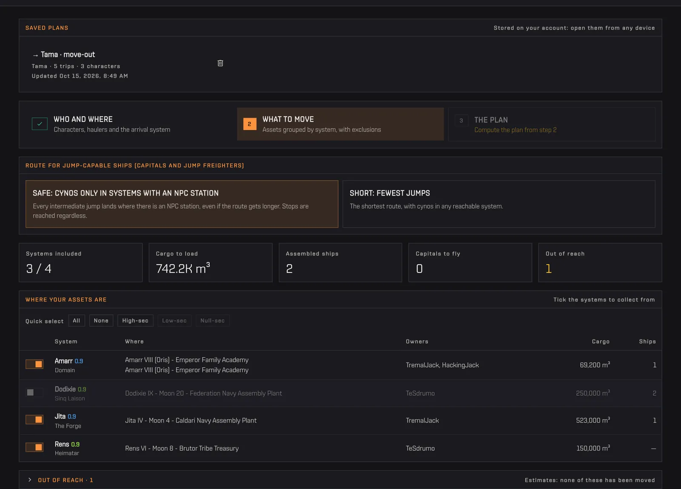The image size is (681, 489).
Task: Select the Short fewest jumps route
Action: [499, 204]
